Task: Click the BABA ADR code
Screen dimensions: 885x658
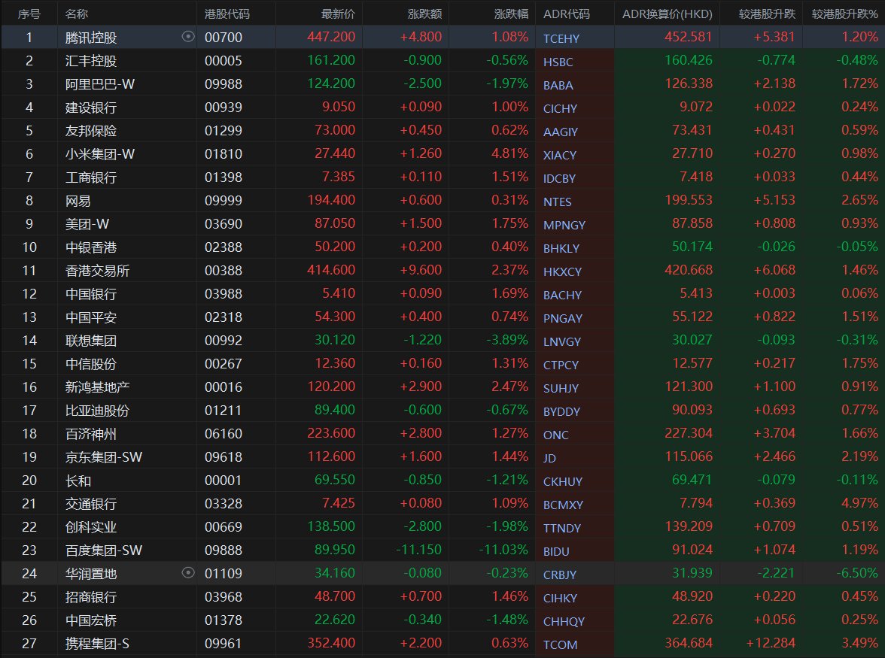Action: coord(558,86)
